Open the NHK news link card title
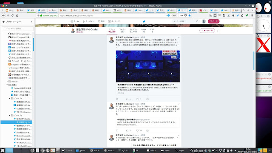 pyautogui.click(x=146, y=85)
